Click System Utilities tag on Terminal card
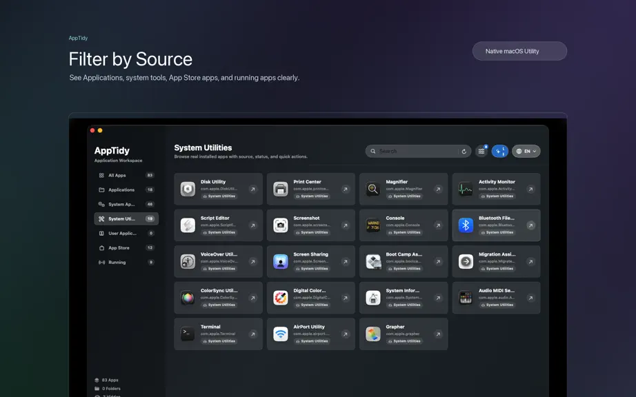 [219, 341]
